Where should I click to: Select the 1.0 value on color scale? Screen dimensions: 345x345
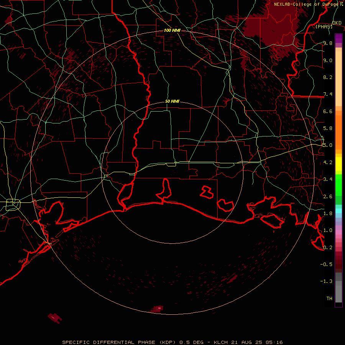328,230
